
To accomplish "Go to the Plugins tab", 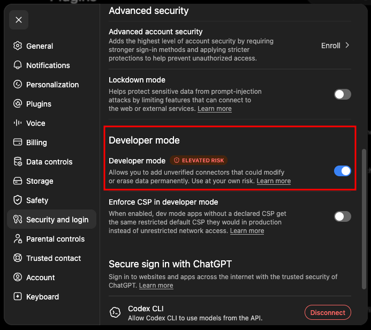I will 51,104.
